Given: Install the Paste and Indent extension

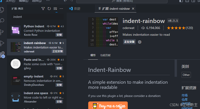Looking at the screenshot, I should (59, 68).
